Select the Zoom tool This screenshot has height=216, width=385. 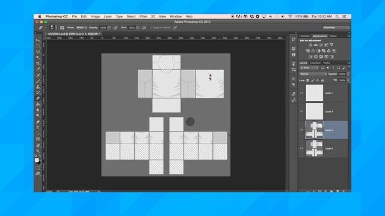[38, 151]
